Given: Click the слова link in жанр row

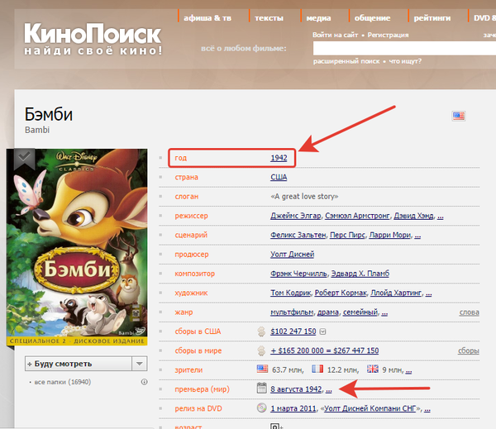Looking at the screenshot, I should coord(469,312).
